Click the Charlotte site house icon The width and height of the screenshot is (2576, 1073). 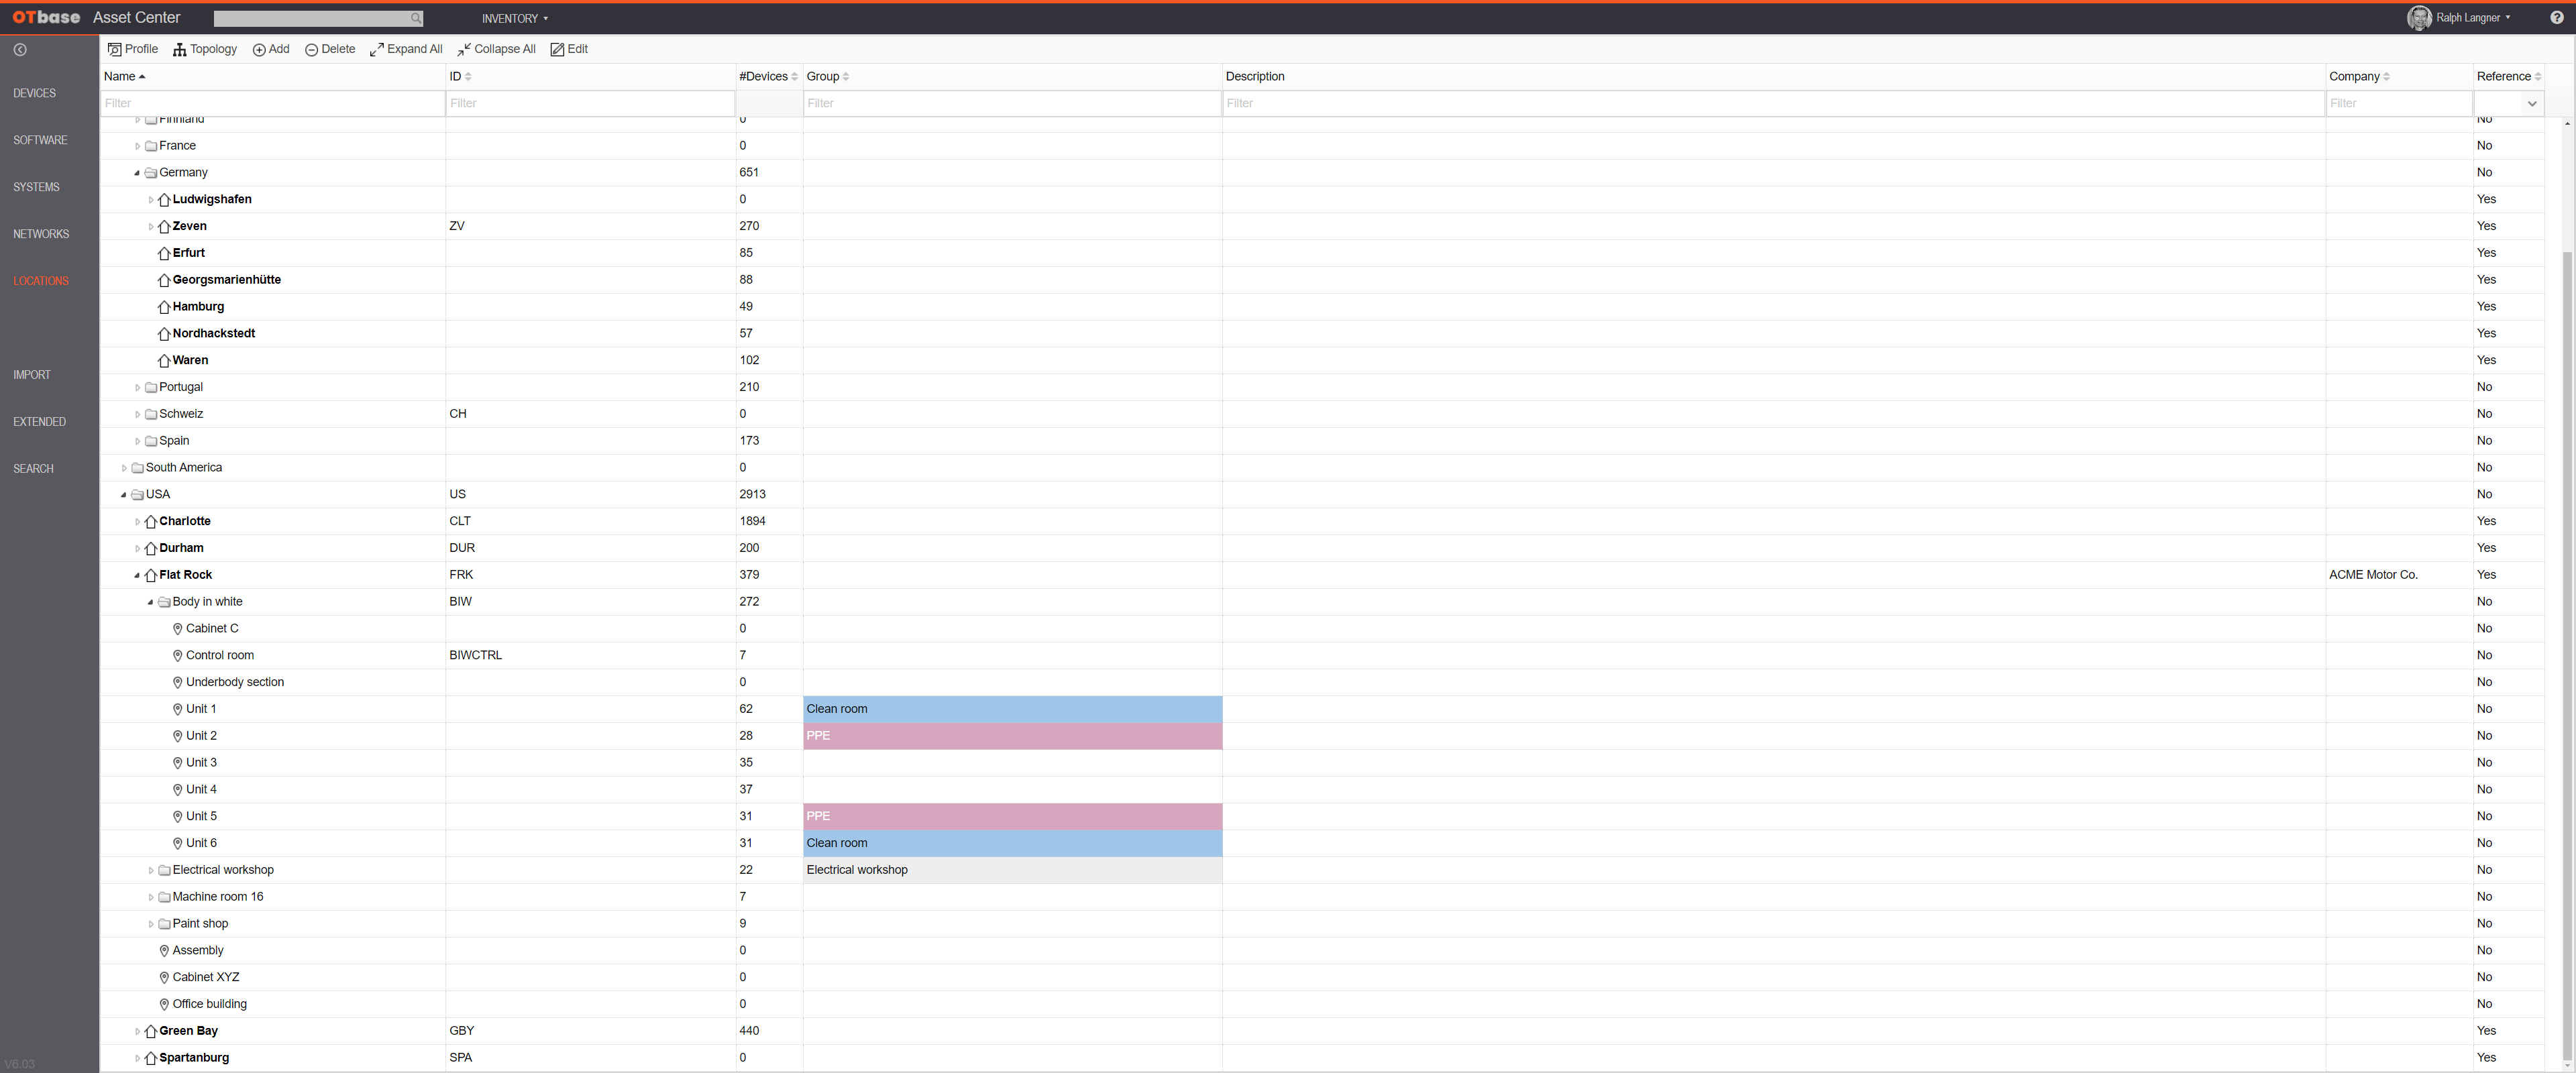click(151, 522)
